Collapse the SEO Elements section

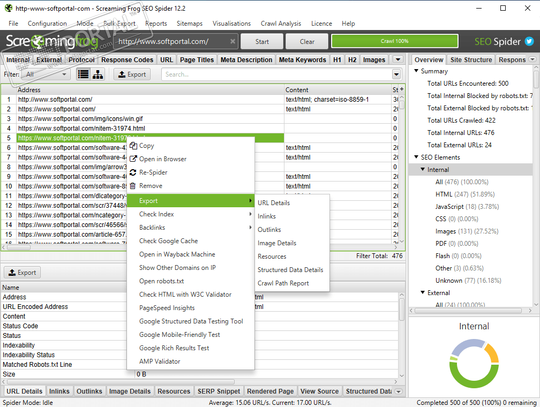416,157
